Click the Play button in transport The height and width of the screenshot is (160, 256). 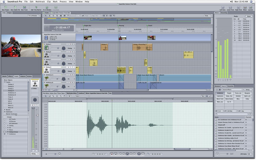116,154
